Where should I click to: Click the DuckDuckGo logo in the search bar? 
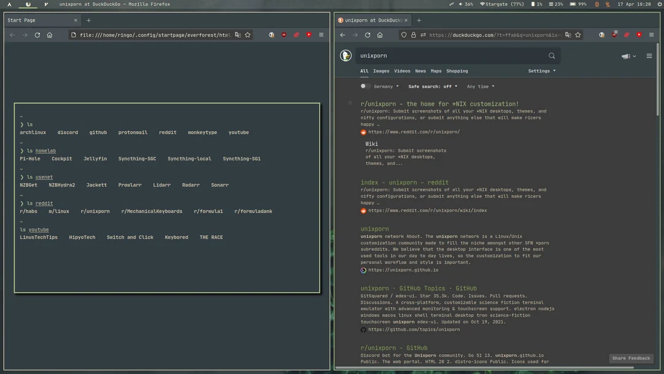coord(346,55)
